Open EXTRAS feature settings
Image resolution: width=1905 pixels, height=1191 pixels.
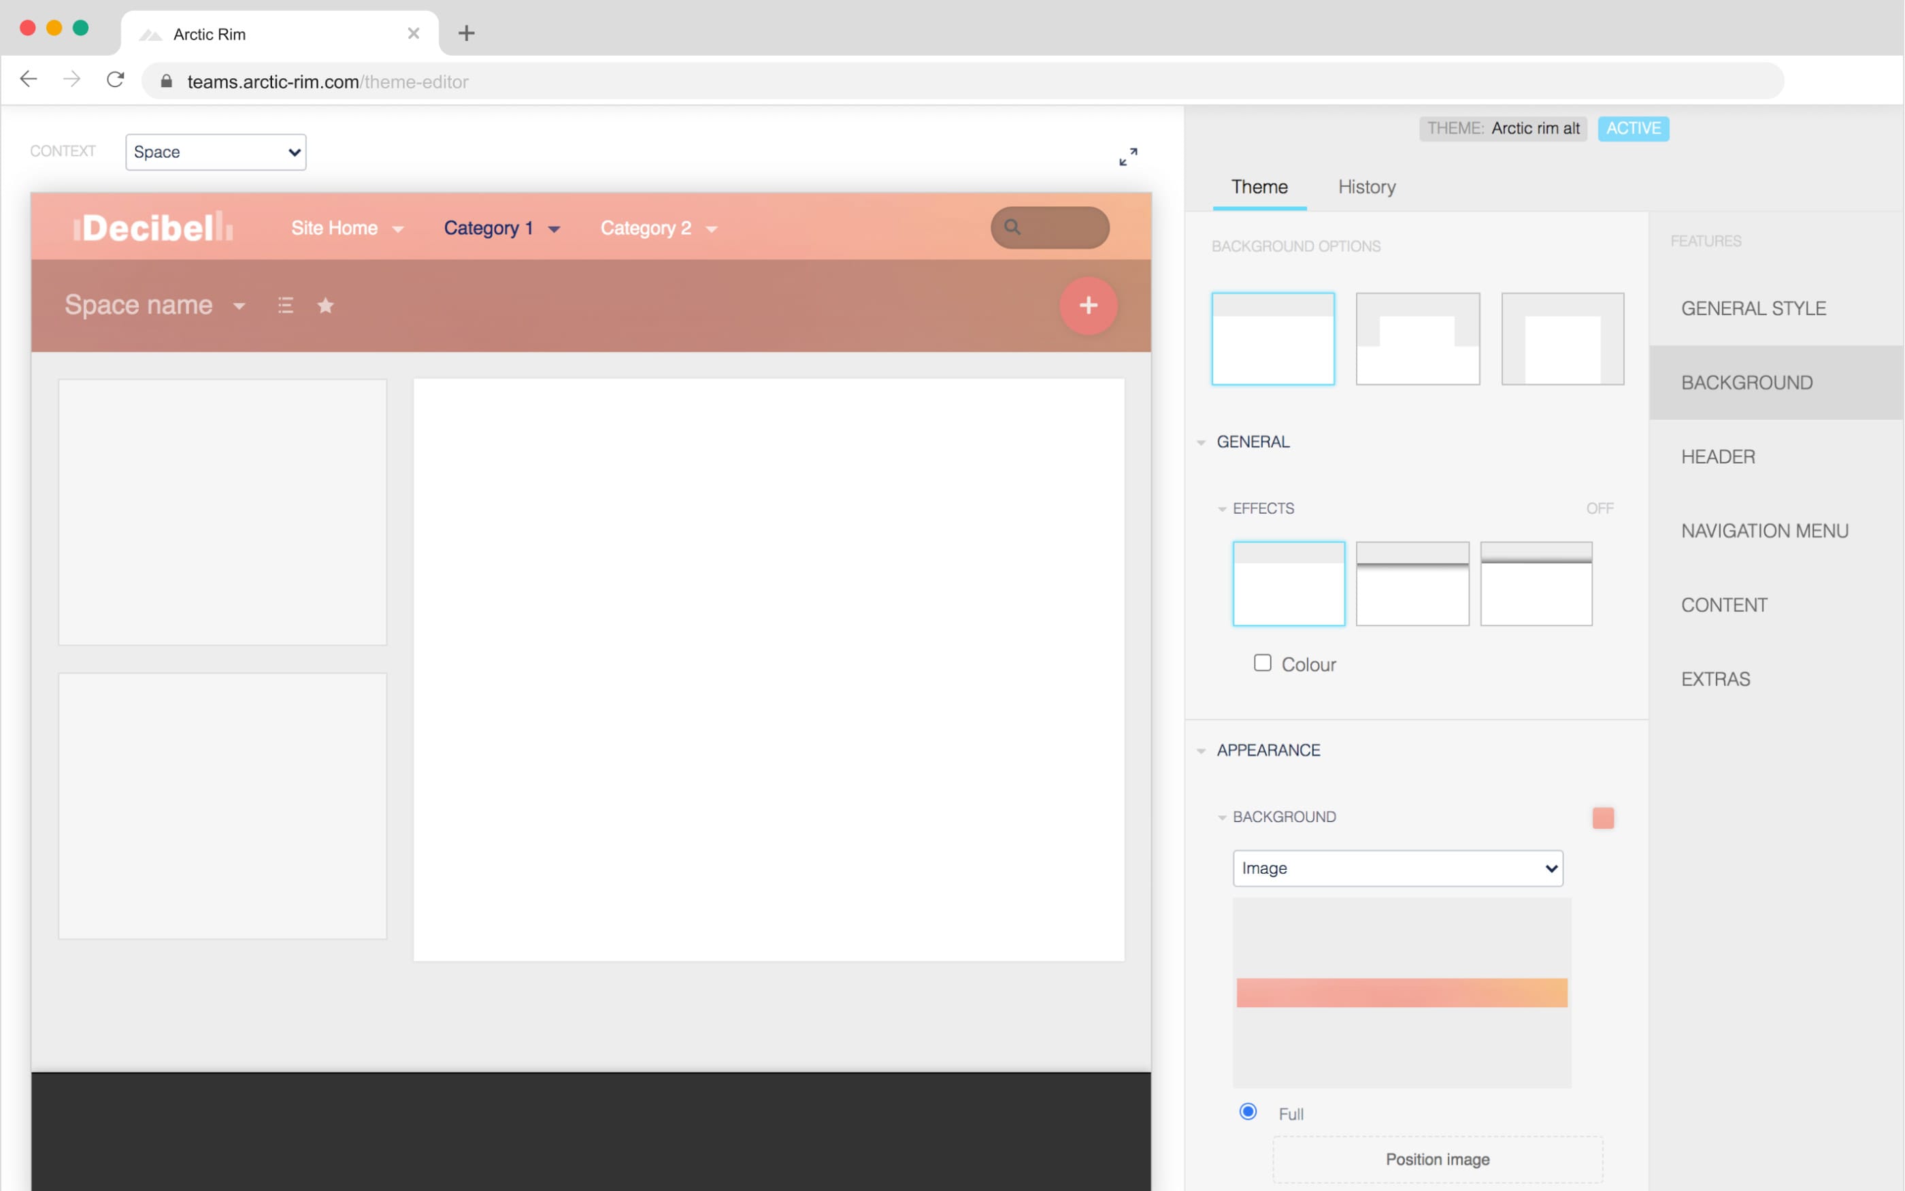1776,679
